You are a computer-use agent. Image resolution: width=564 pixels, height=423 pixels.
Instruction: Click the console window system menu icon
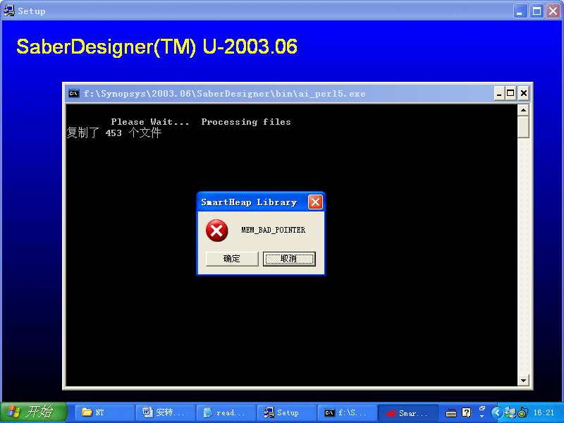click(74, 94)
